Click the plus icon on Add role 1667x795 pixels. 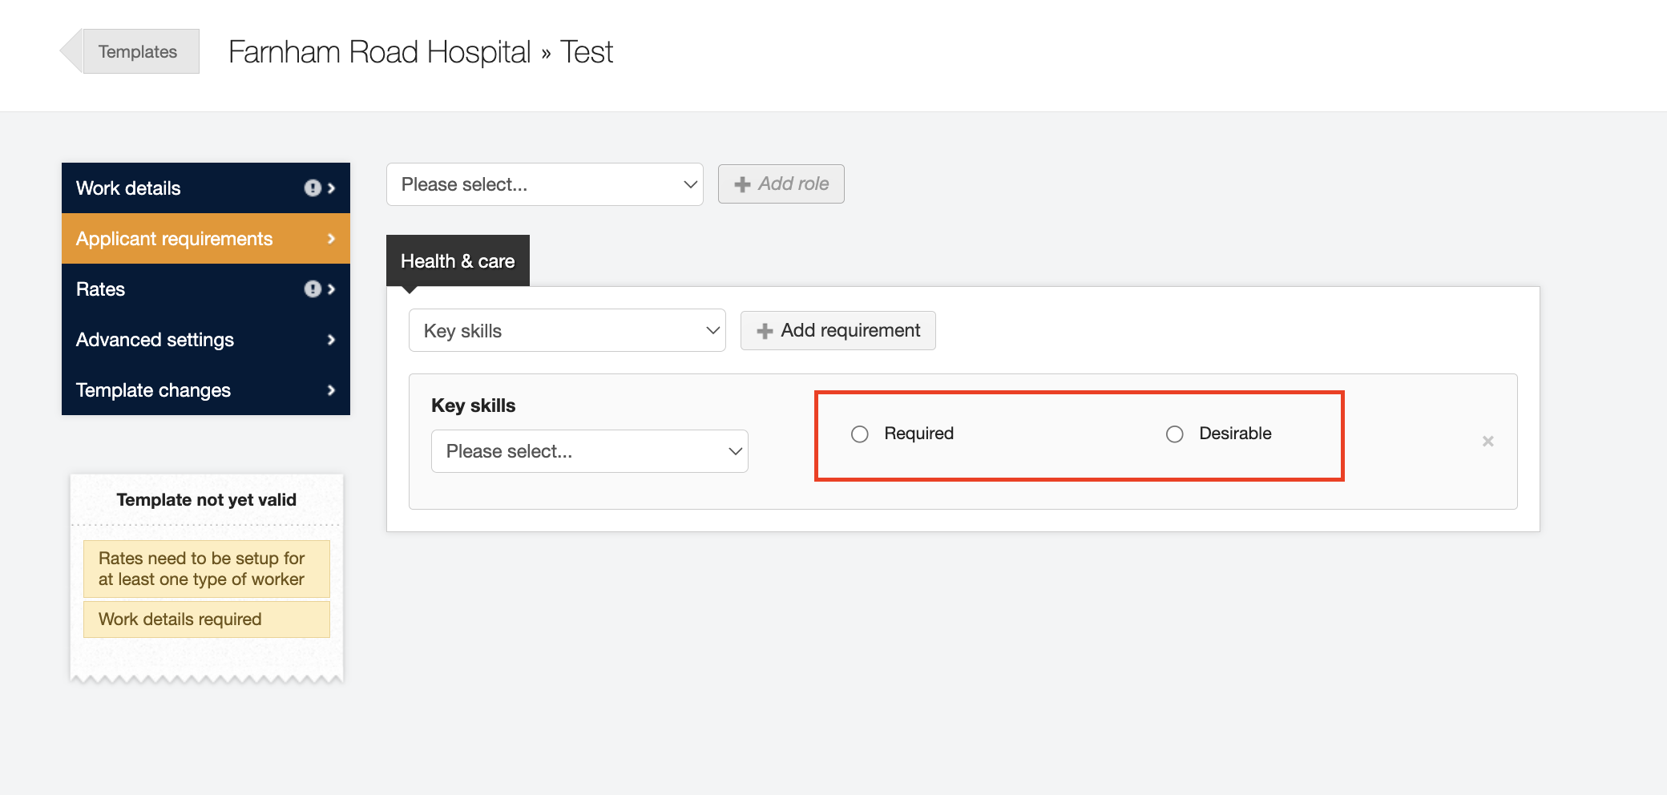click(x=742, y=184)
